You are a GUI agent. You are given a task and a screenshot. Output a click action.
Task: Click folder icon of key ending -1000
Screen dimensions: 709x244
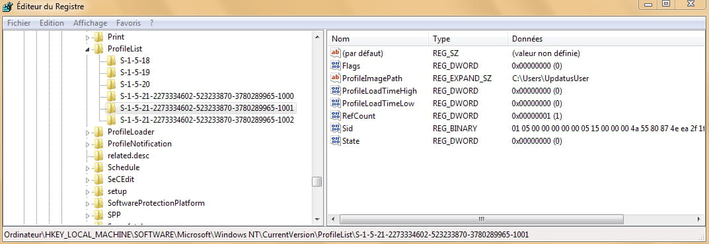click(111, 96)
